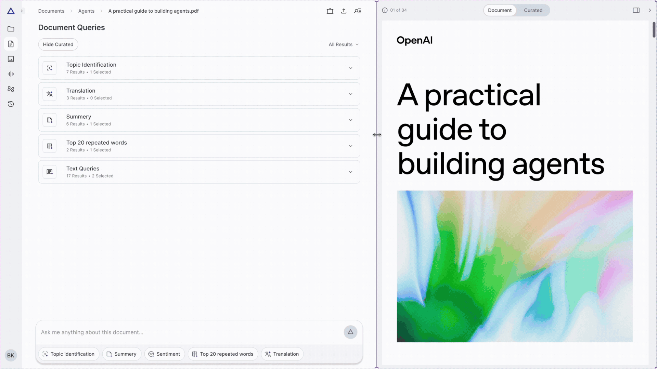The width and height of the screenshot is (657, 369).
Task: Go to Agents breadcrumb
Action: pos(86,11)
